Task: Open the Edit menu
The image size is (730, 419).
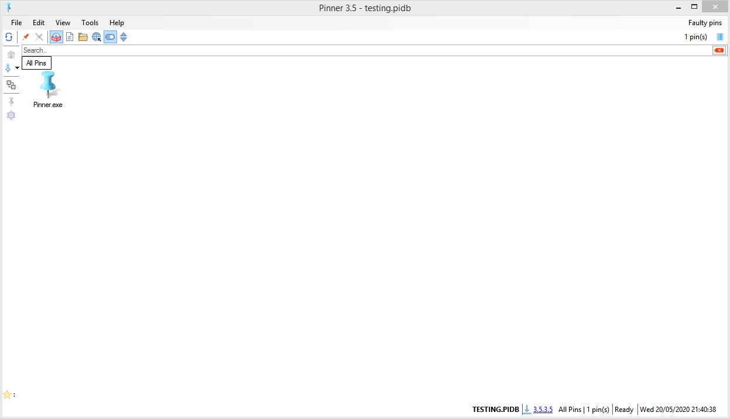Action: tap(39, 23)
